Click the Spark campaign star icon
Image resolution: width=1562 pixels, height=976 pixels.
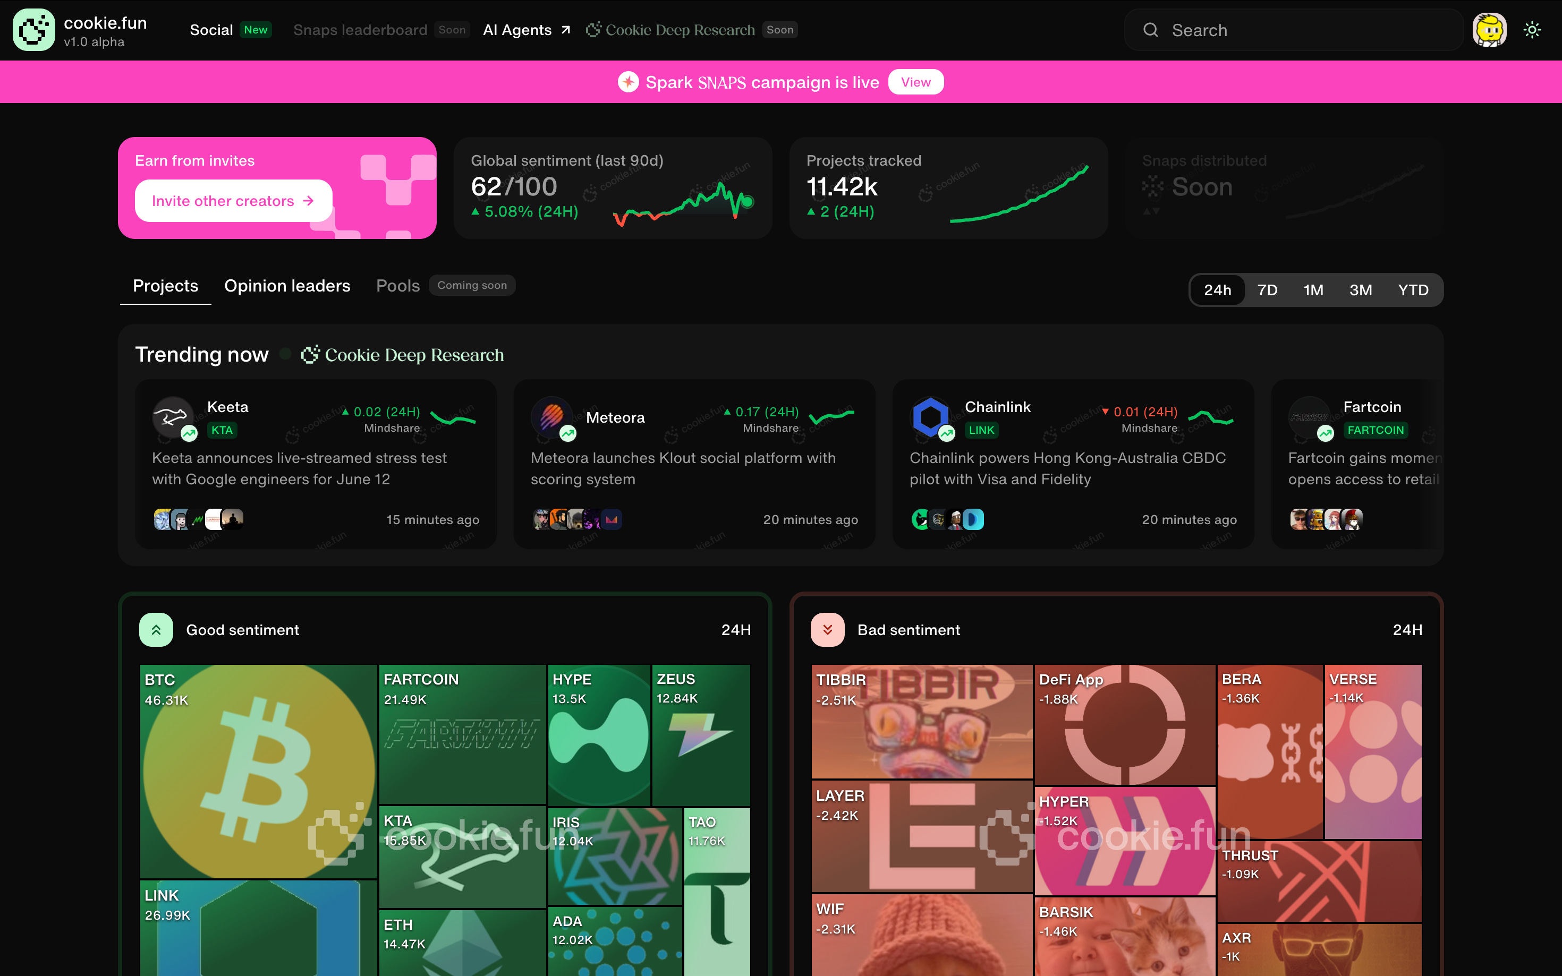[x=627, y=82]
